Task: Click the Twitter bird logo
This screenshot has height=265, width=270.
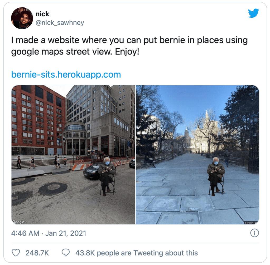Action: click(253, 13)
